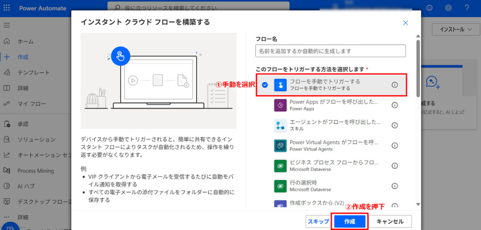Viewport: 481px width, 230px height.
Task: Click the 作成 plus icon in sidebar
Action: [x=7, y=57]
